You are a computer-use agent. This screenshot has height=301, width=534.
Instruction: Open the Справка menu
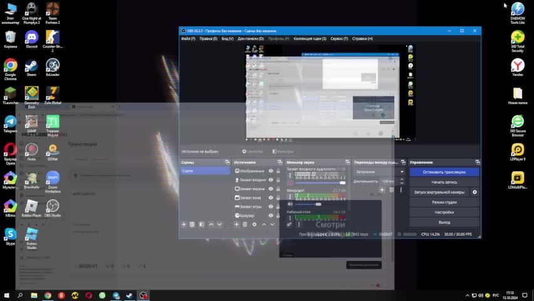click(x=362, y=39)
